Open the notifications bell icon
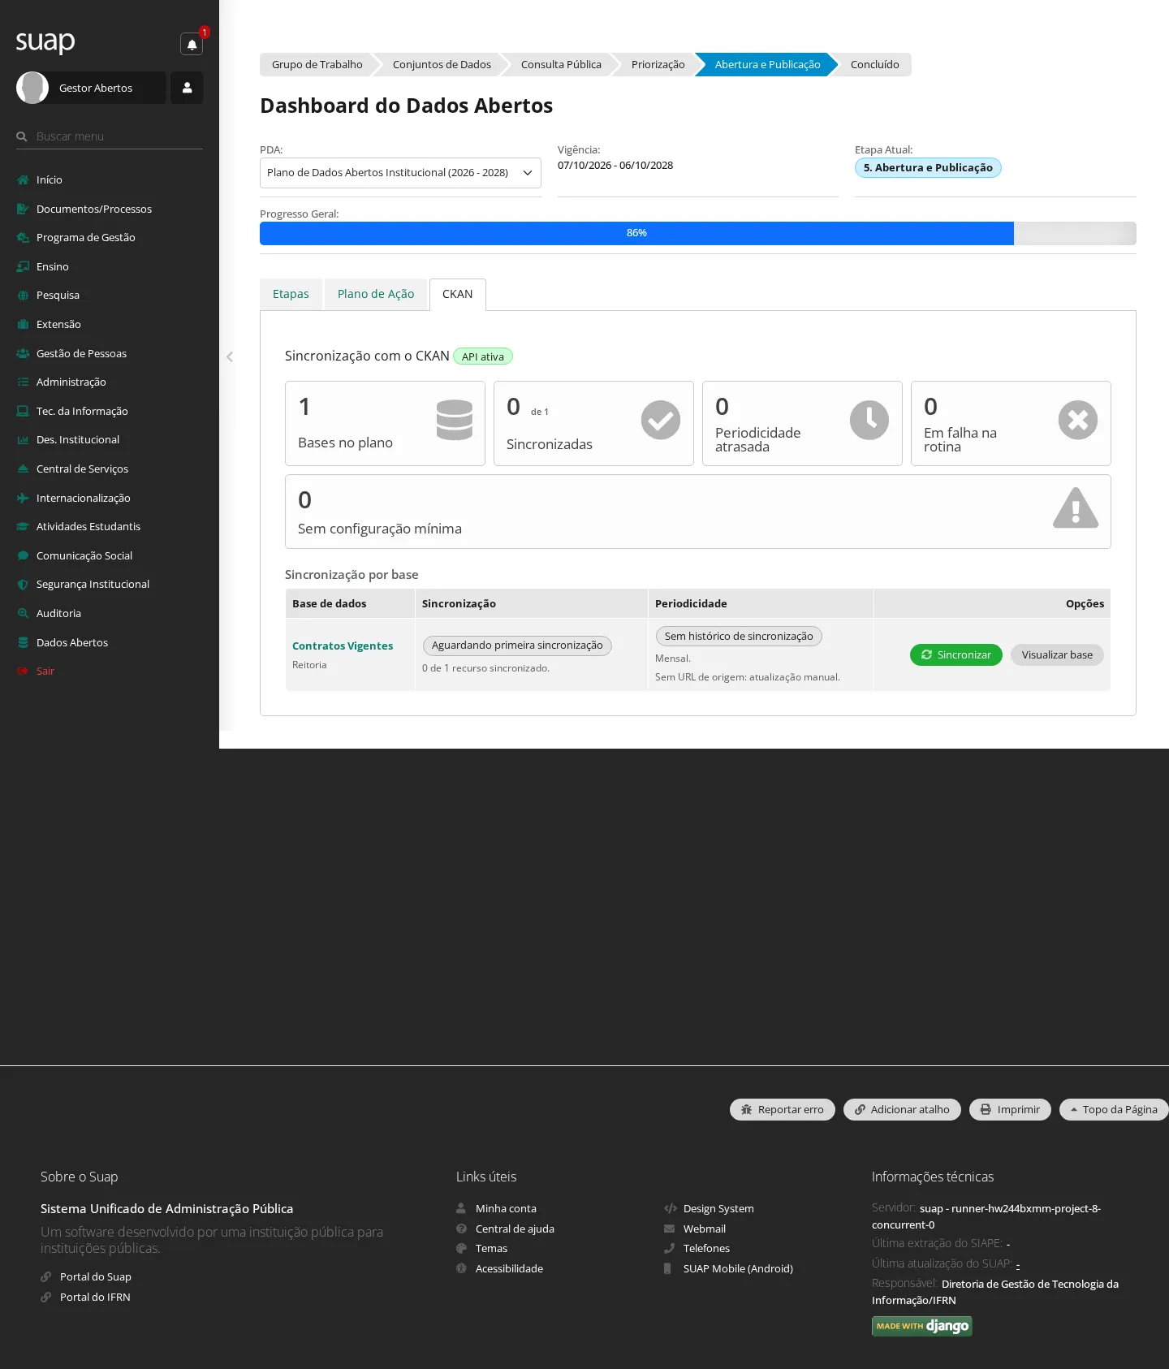Screen dimensions: 1169x1369 pyautogui.click(x=192, y=44)
